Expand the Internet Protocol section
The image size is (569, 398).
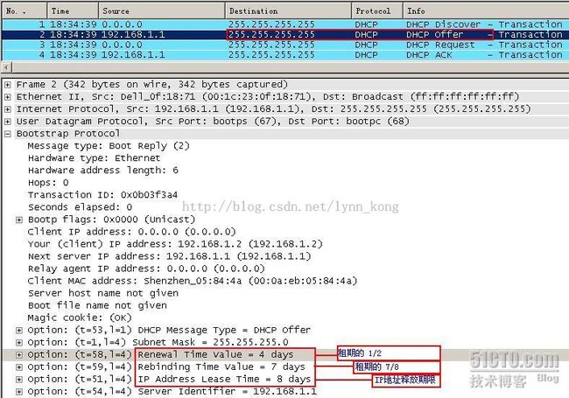tap(8, 109)
